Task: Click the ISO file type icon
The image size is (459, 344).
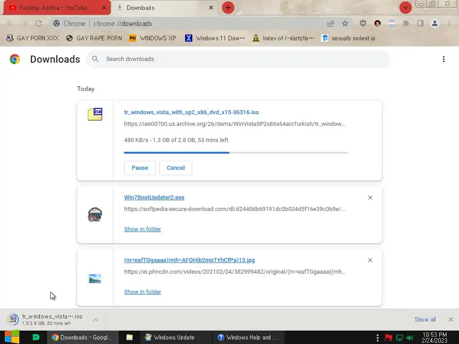Action: [x=95, y=114]
